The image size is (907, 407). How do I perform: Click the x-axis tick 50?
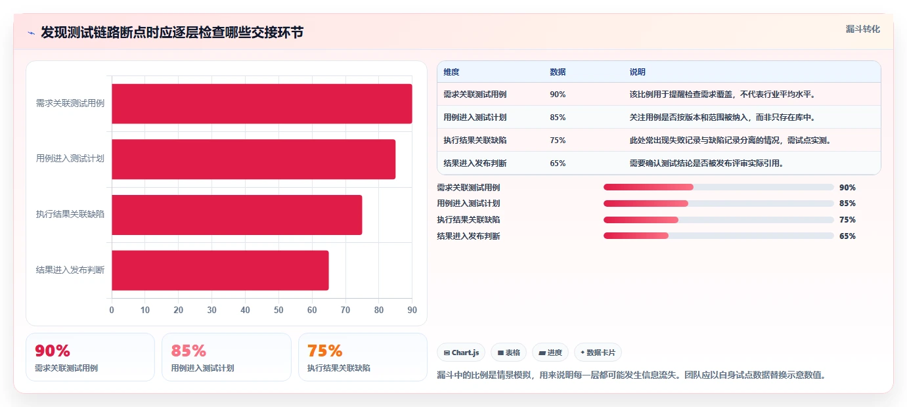coord(278,310)
